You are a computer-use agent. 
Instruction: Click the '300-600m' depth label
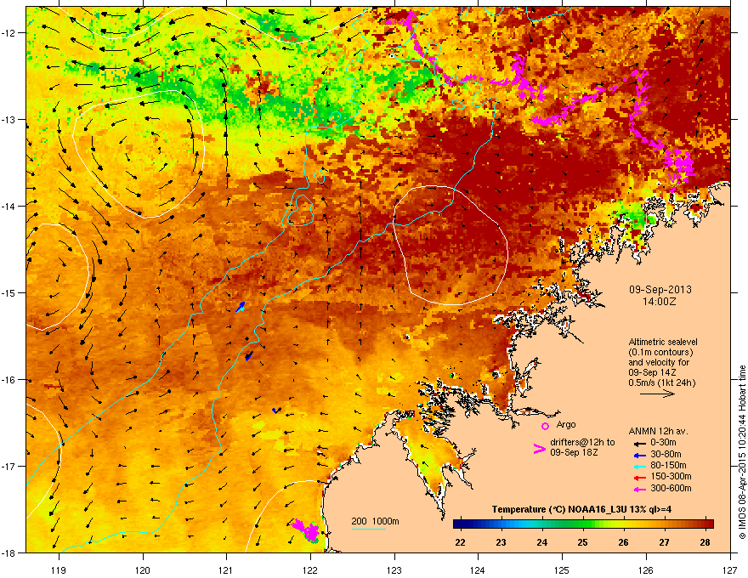671,489
